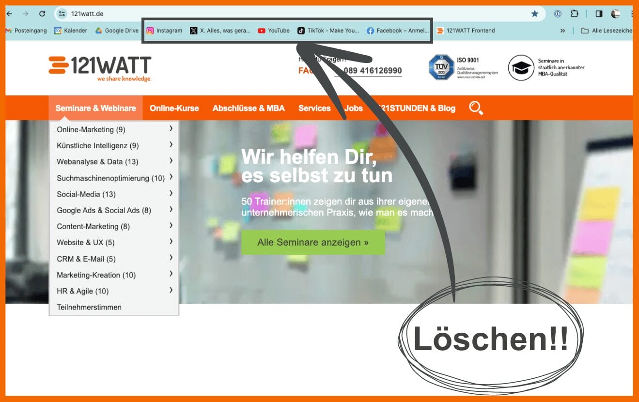Click the Instagram bookmark icon
Screen dimensions: 639x402
150,31
